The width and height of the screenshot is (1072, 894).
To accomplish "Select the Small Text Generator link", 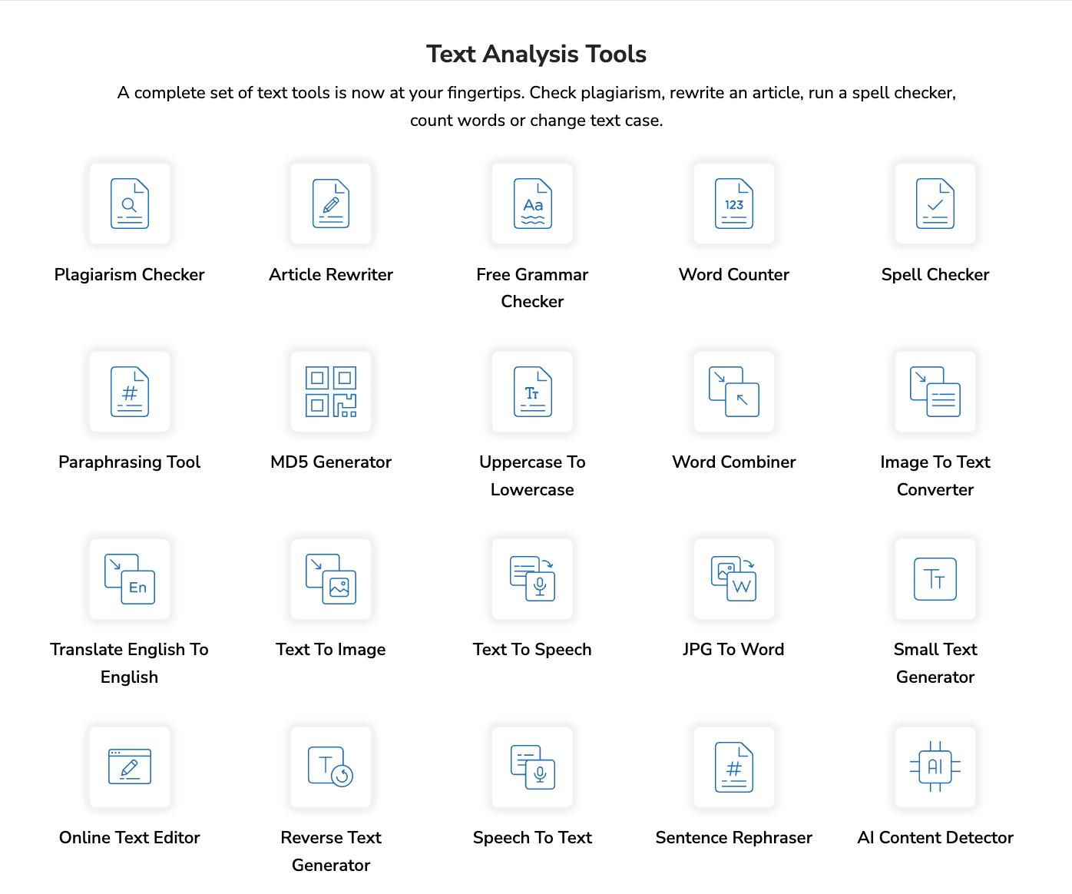I will coord(935,663).
